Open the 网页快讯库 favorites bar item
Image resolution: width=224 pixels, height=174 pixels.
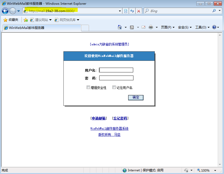67,20
